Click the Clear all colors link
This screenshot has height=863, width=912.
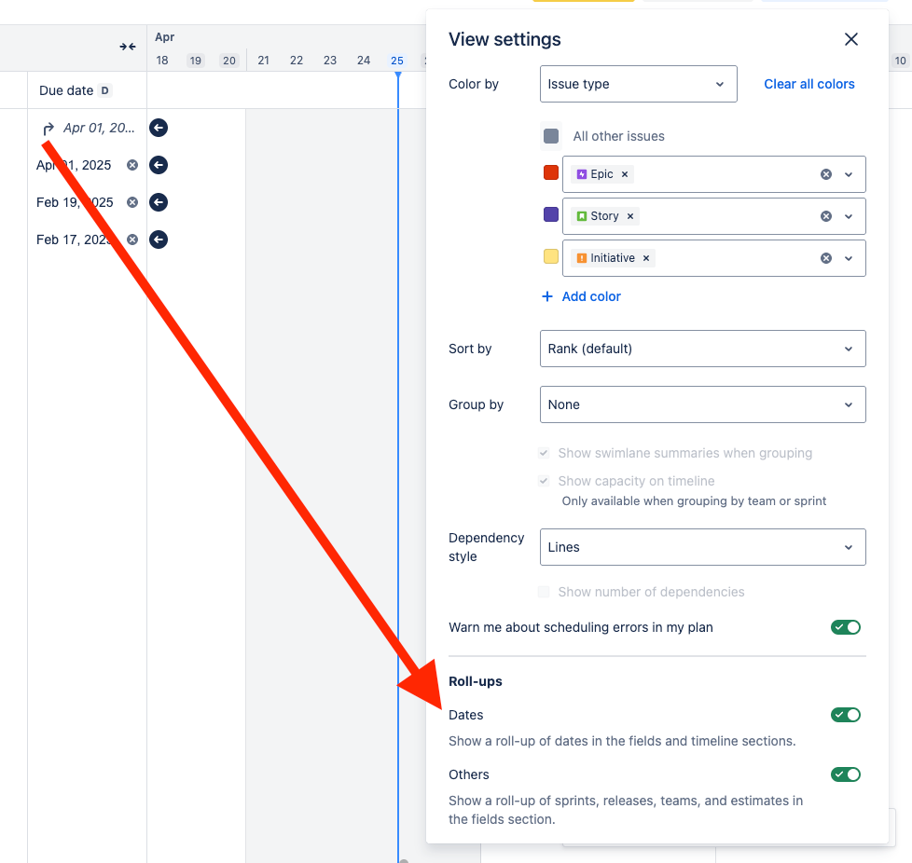808,84
